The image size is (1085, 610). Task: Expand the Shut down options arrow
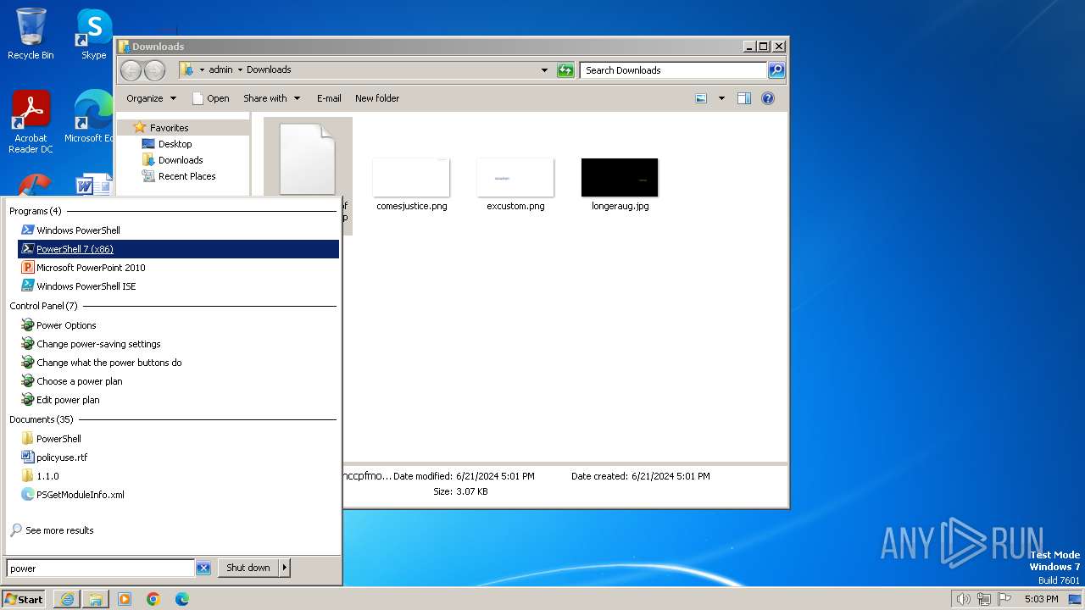(x=285, y=568)
